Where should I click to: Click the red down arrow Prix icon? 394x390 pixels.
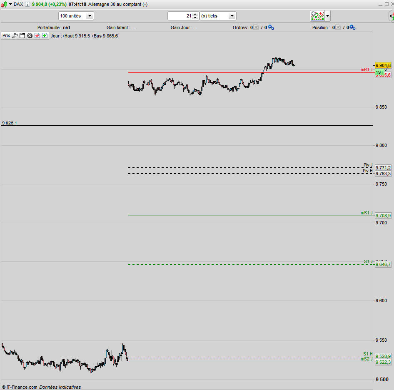tap(37, 36)
